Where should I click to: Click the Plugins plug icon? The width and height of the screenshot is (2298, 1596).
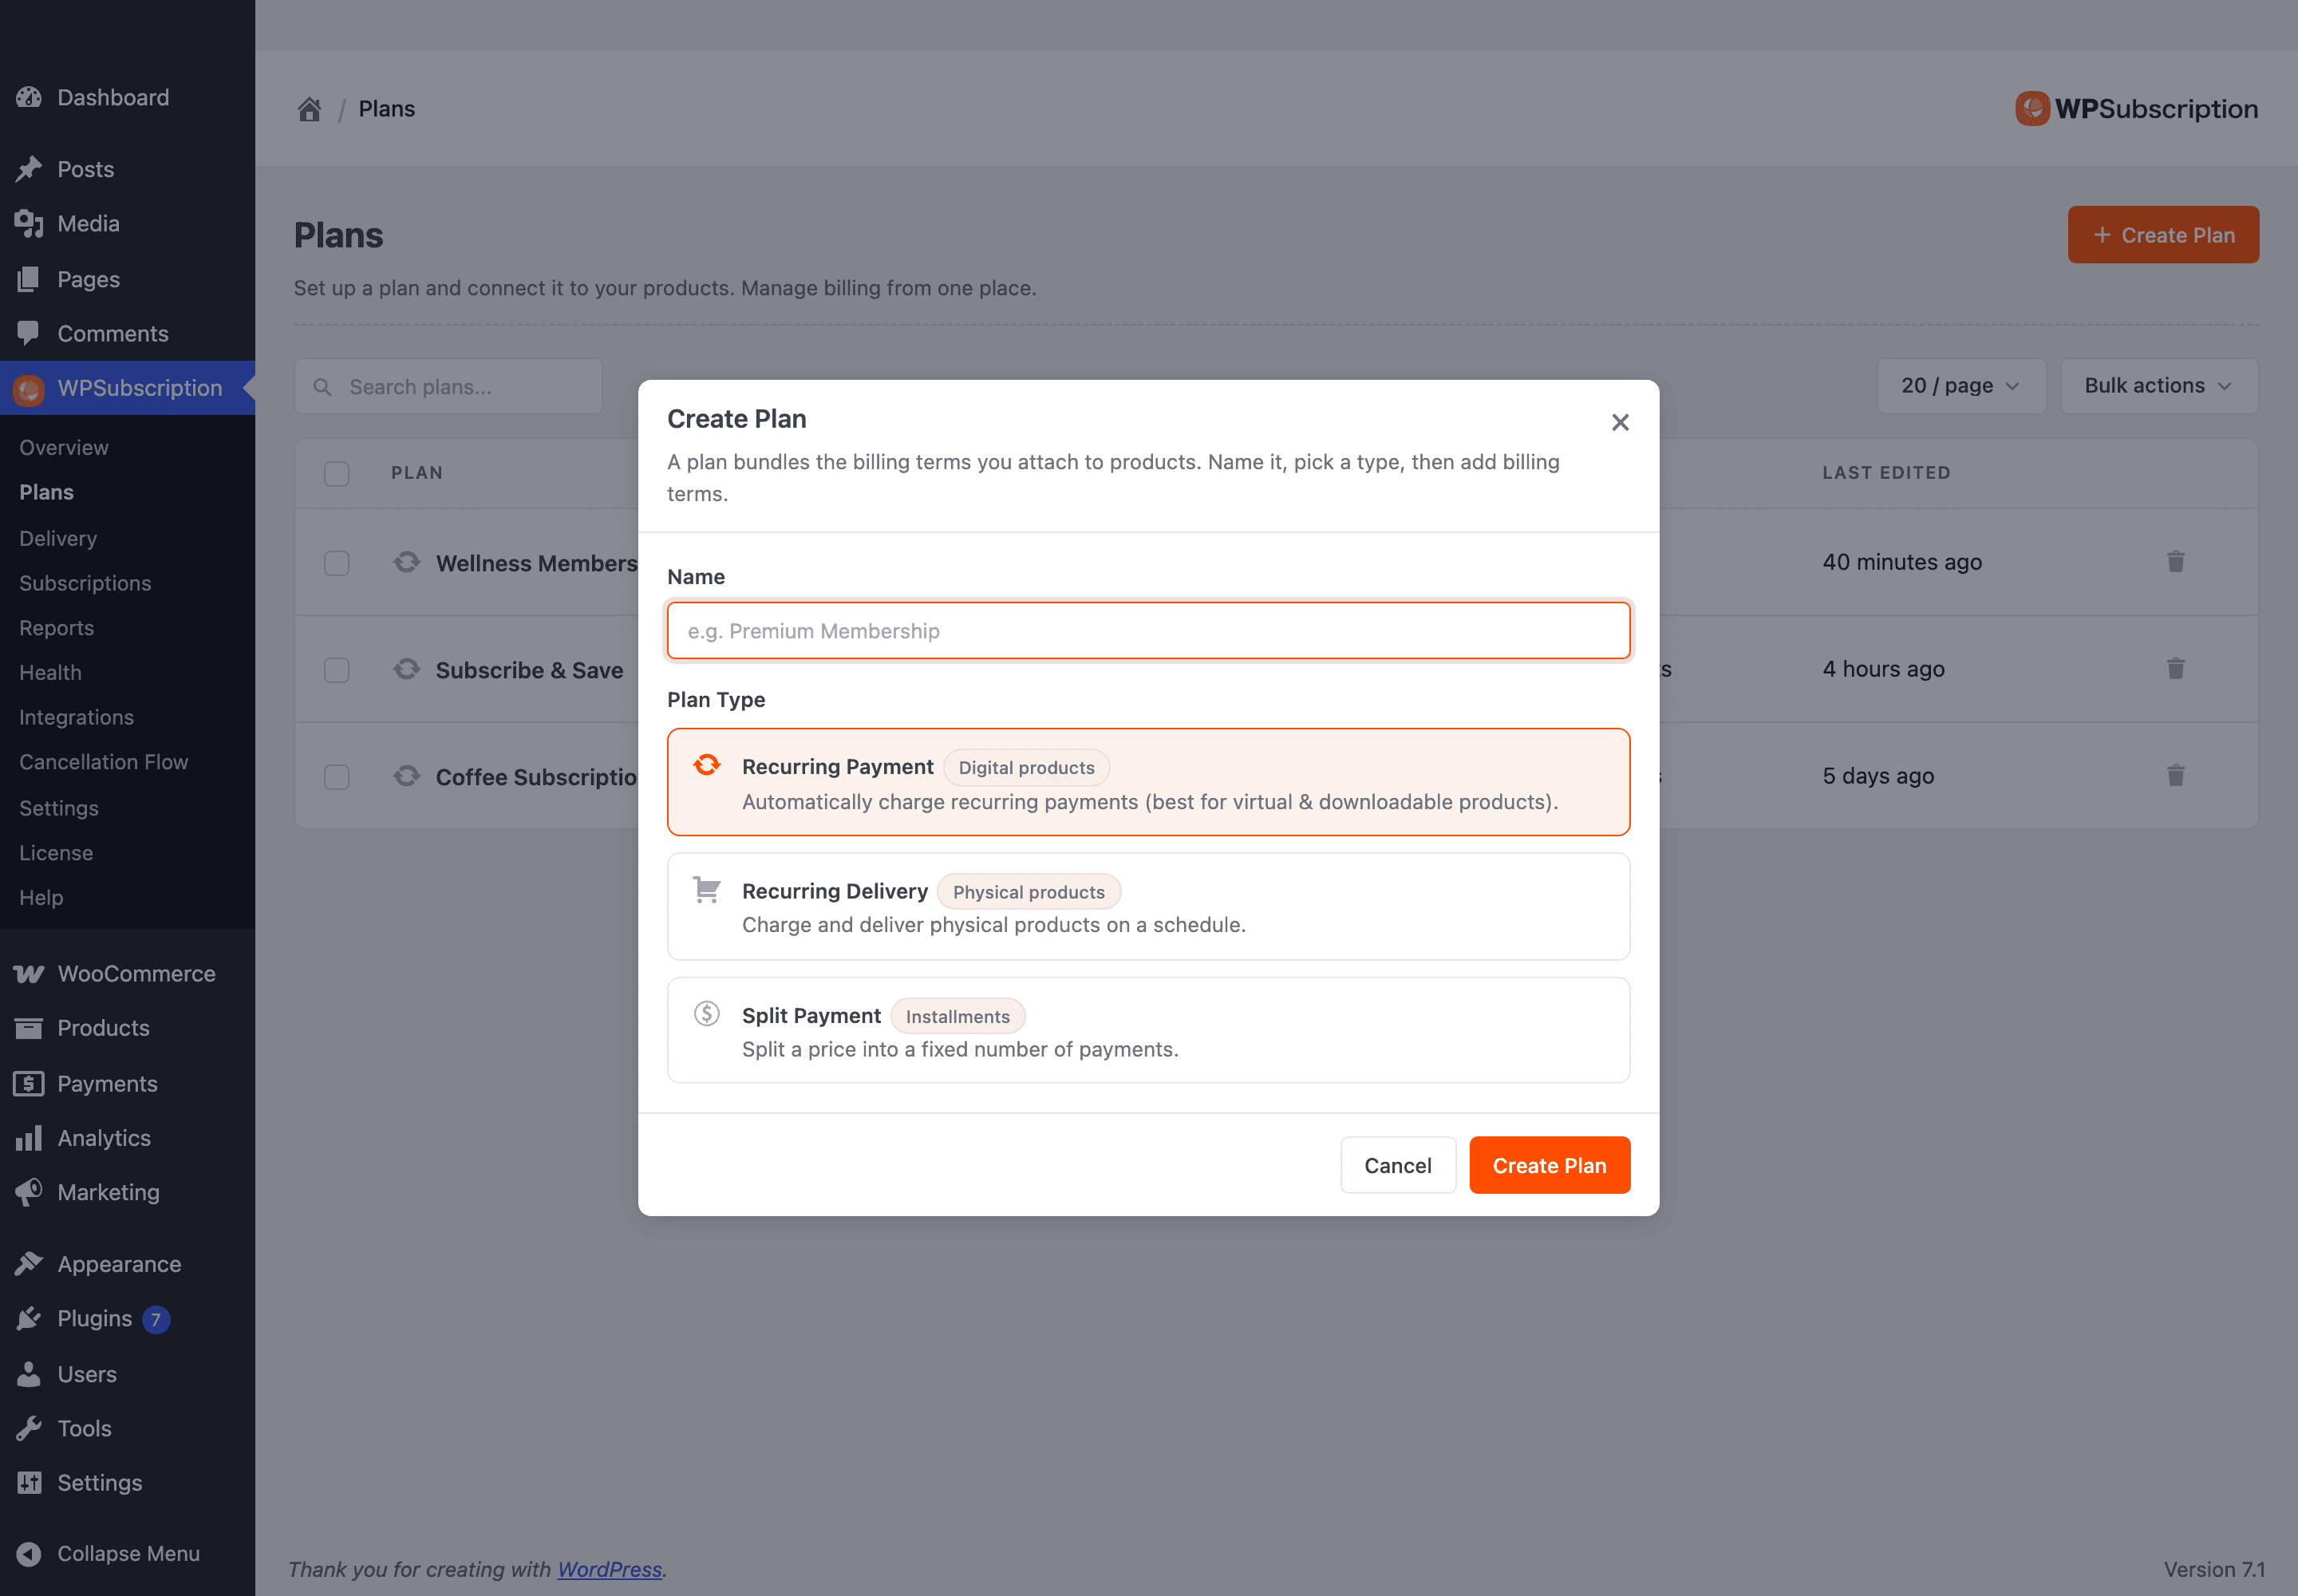click(x=29, y=1319)
